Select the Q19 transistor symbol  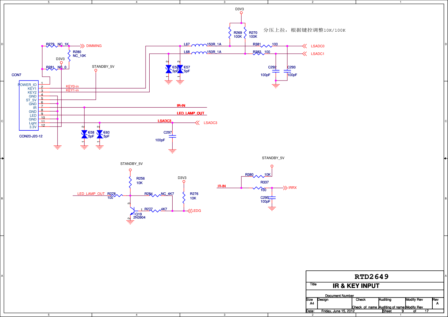click(x=133, y=211)
